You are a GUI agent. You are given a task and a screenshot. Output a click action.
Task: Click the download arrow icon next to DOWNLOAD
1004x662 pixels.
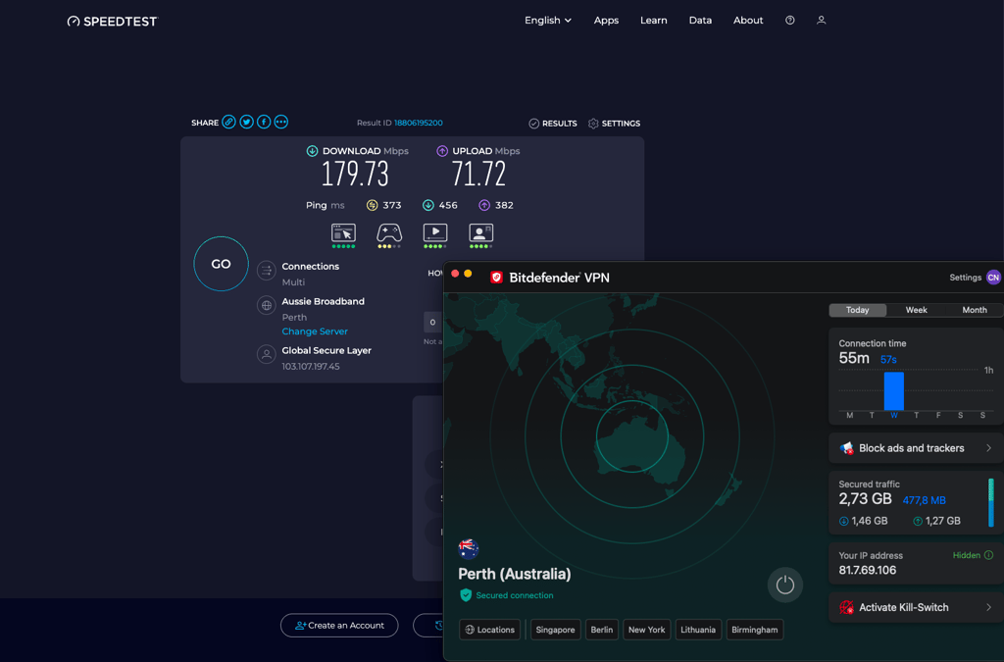312,151
